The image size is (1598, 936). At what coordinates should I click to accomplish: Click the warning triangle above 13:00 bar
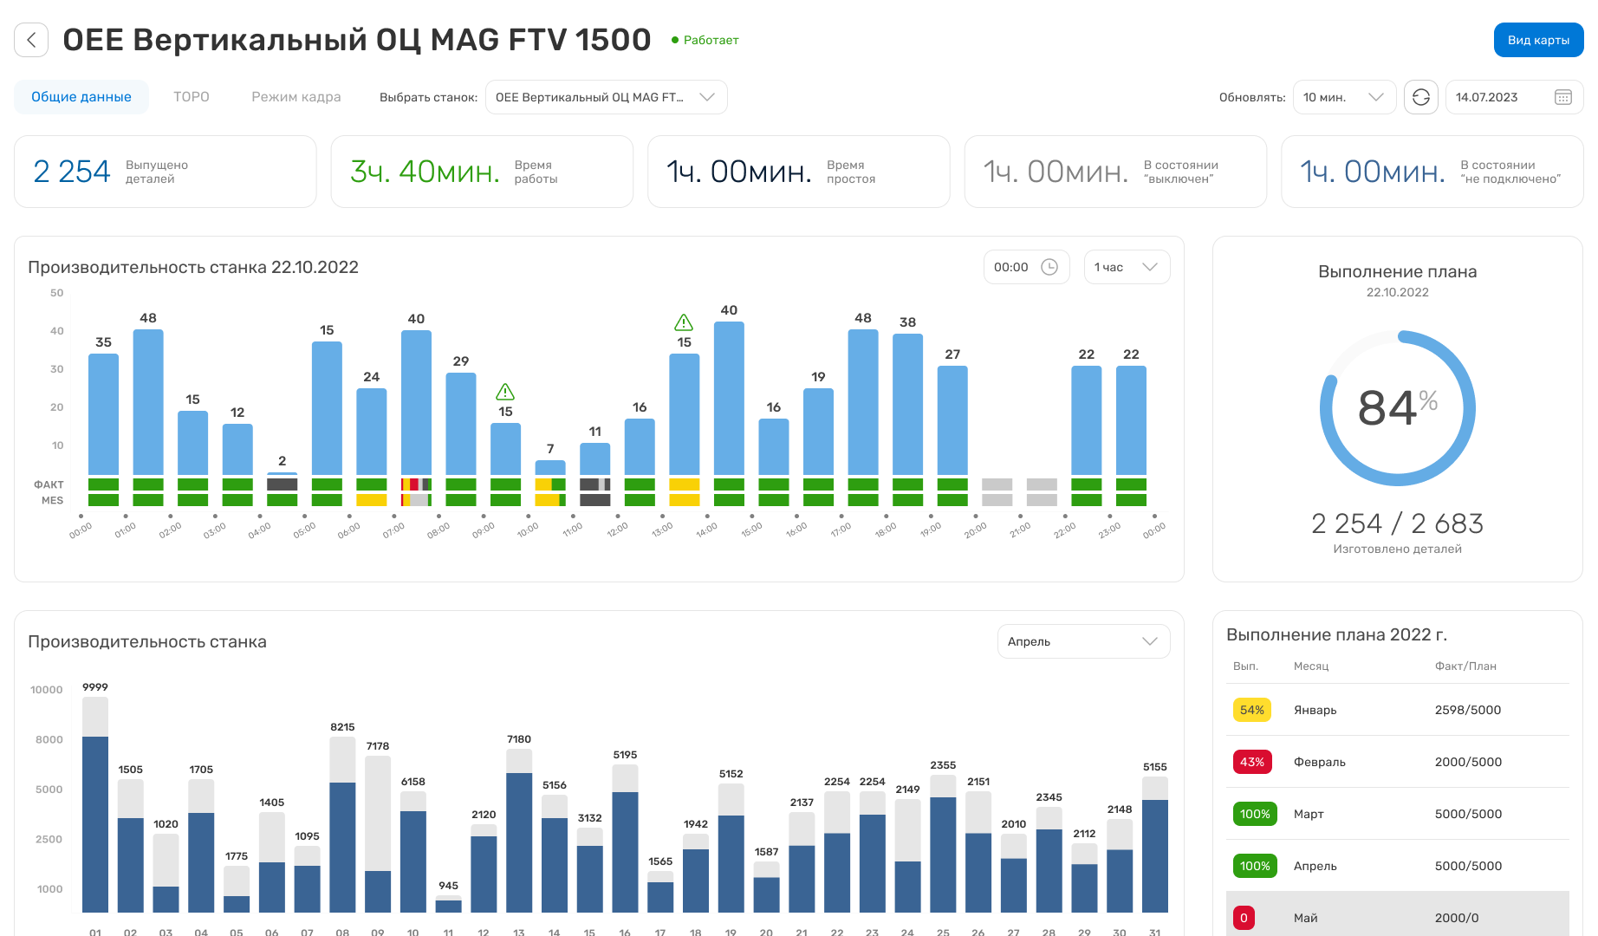click(x=684, y=322)
